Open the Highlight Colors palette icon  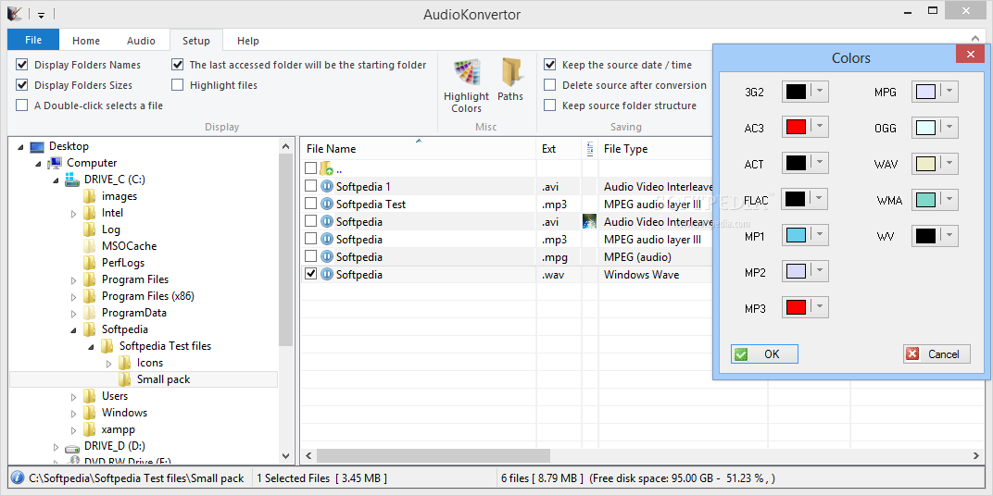coord(467,72)
